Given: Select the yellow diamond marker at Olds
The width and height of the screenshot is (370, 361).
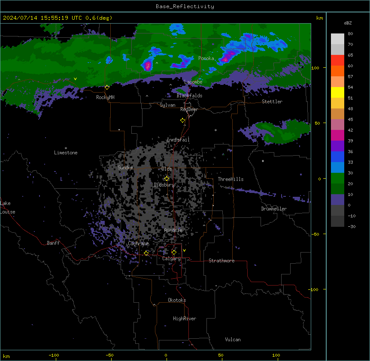Looking at the screenshot, I should 167,179.
